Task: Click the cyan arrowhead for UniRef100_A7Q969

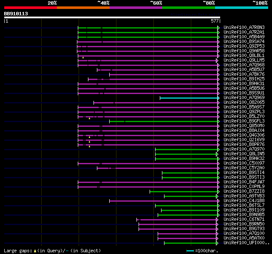Action: coord(218,98)
